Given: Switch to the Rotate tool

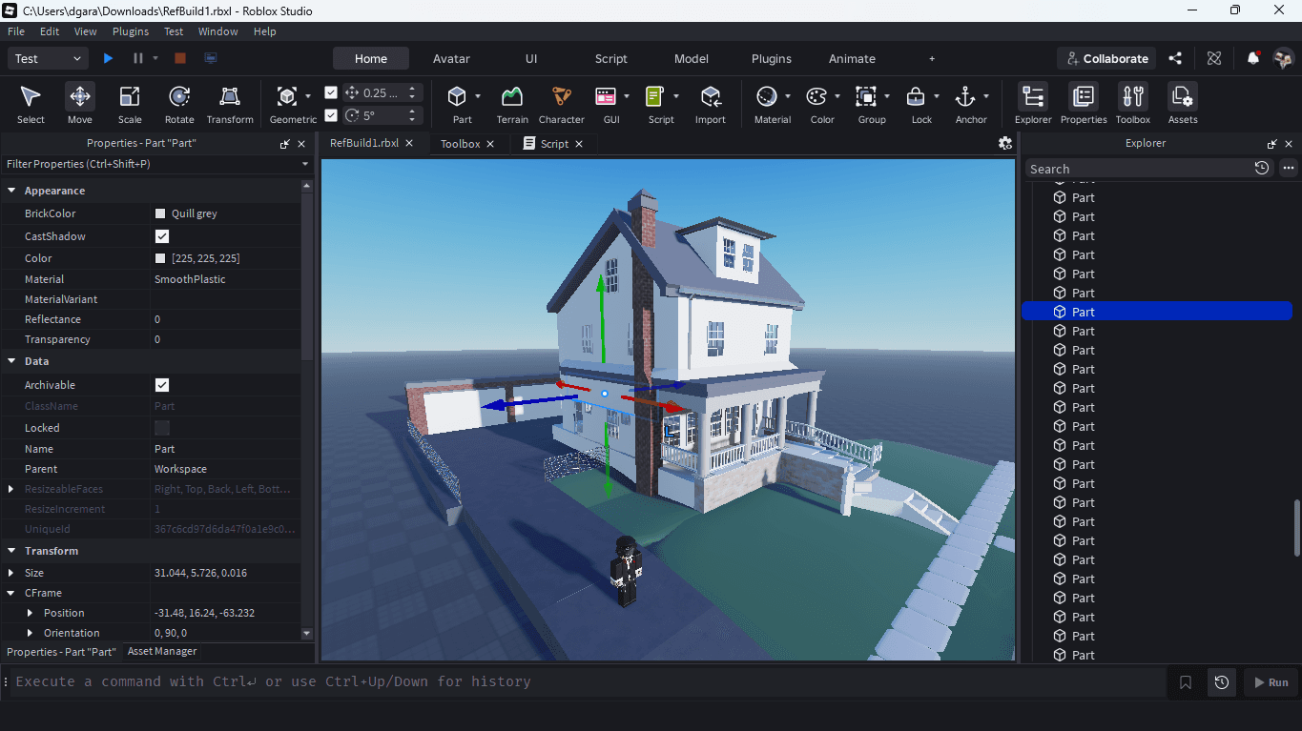Looking at the screenshot, I should tap(179, 104).
